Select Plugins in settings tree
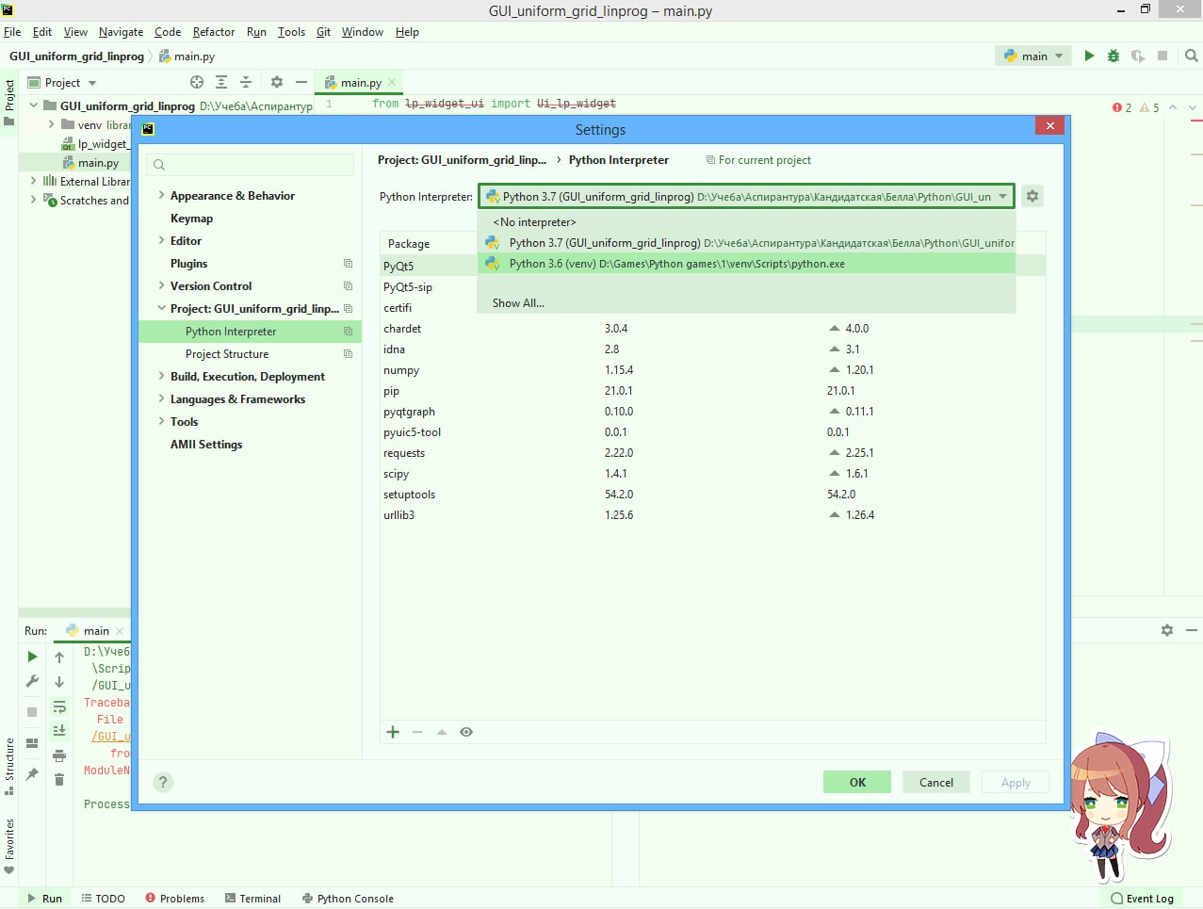Screen dimensions: 1203x909 point(188,263)
